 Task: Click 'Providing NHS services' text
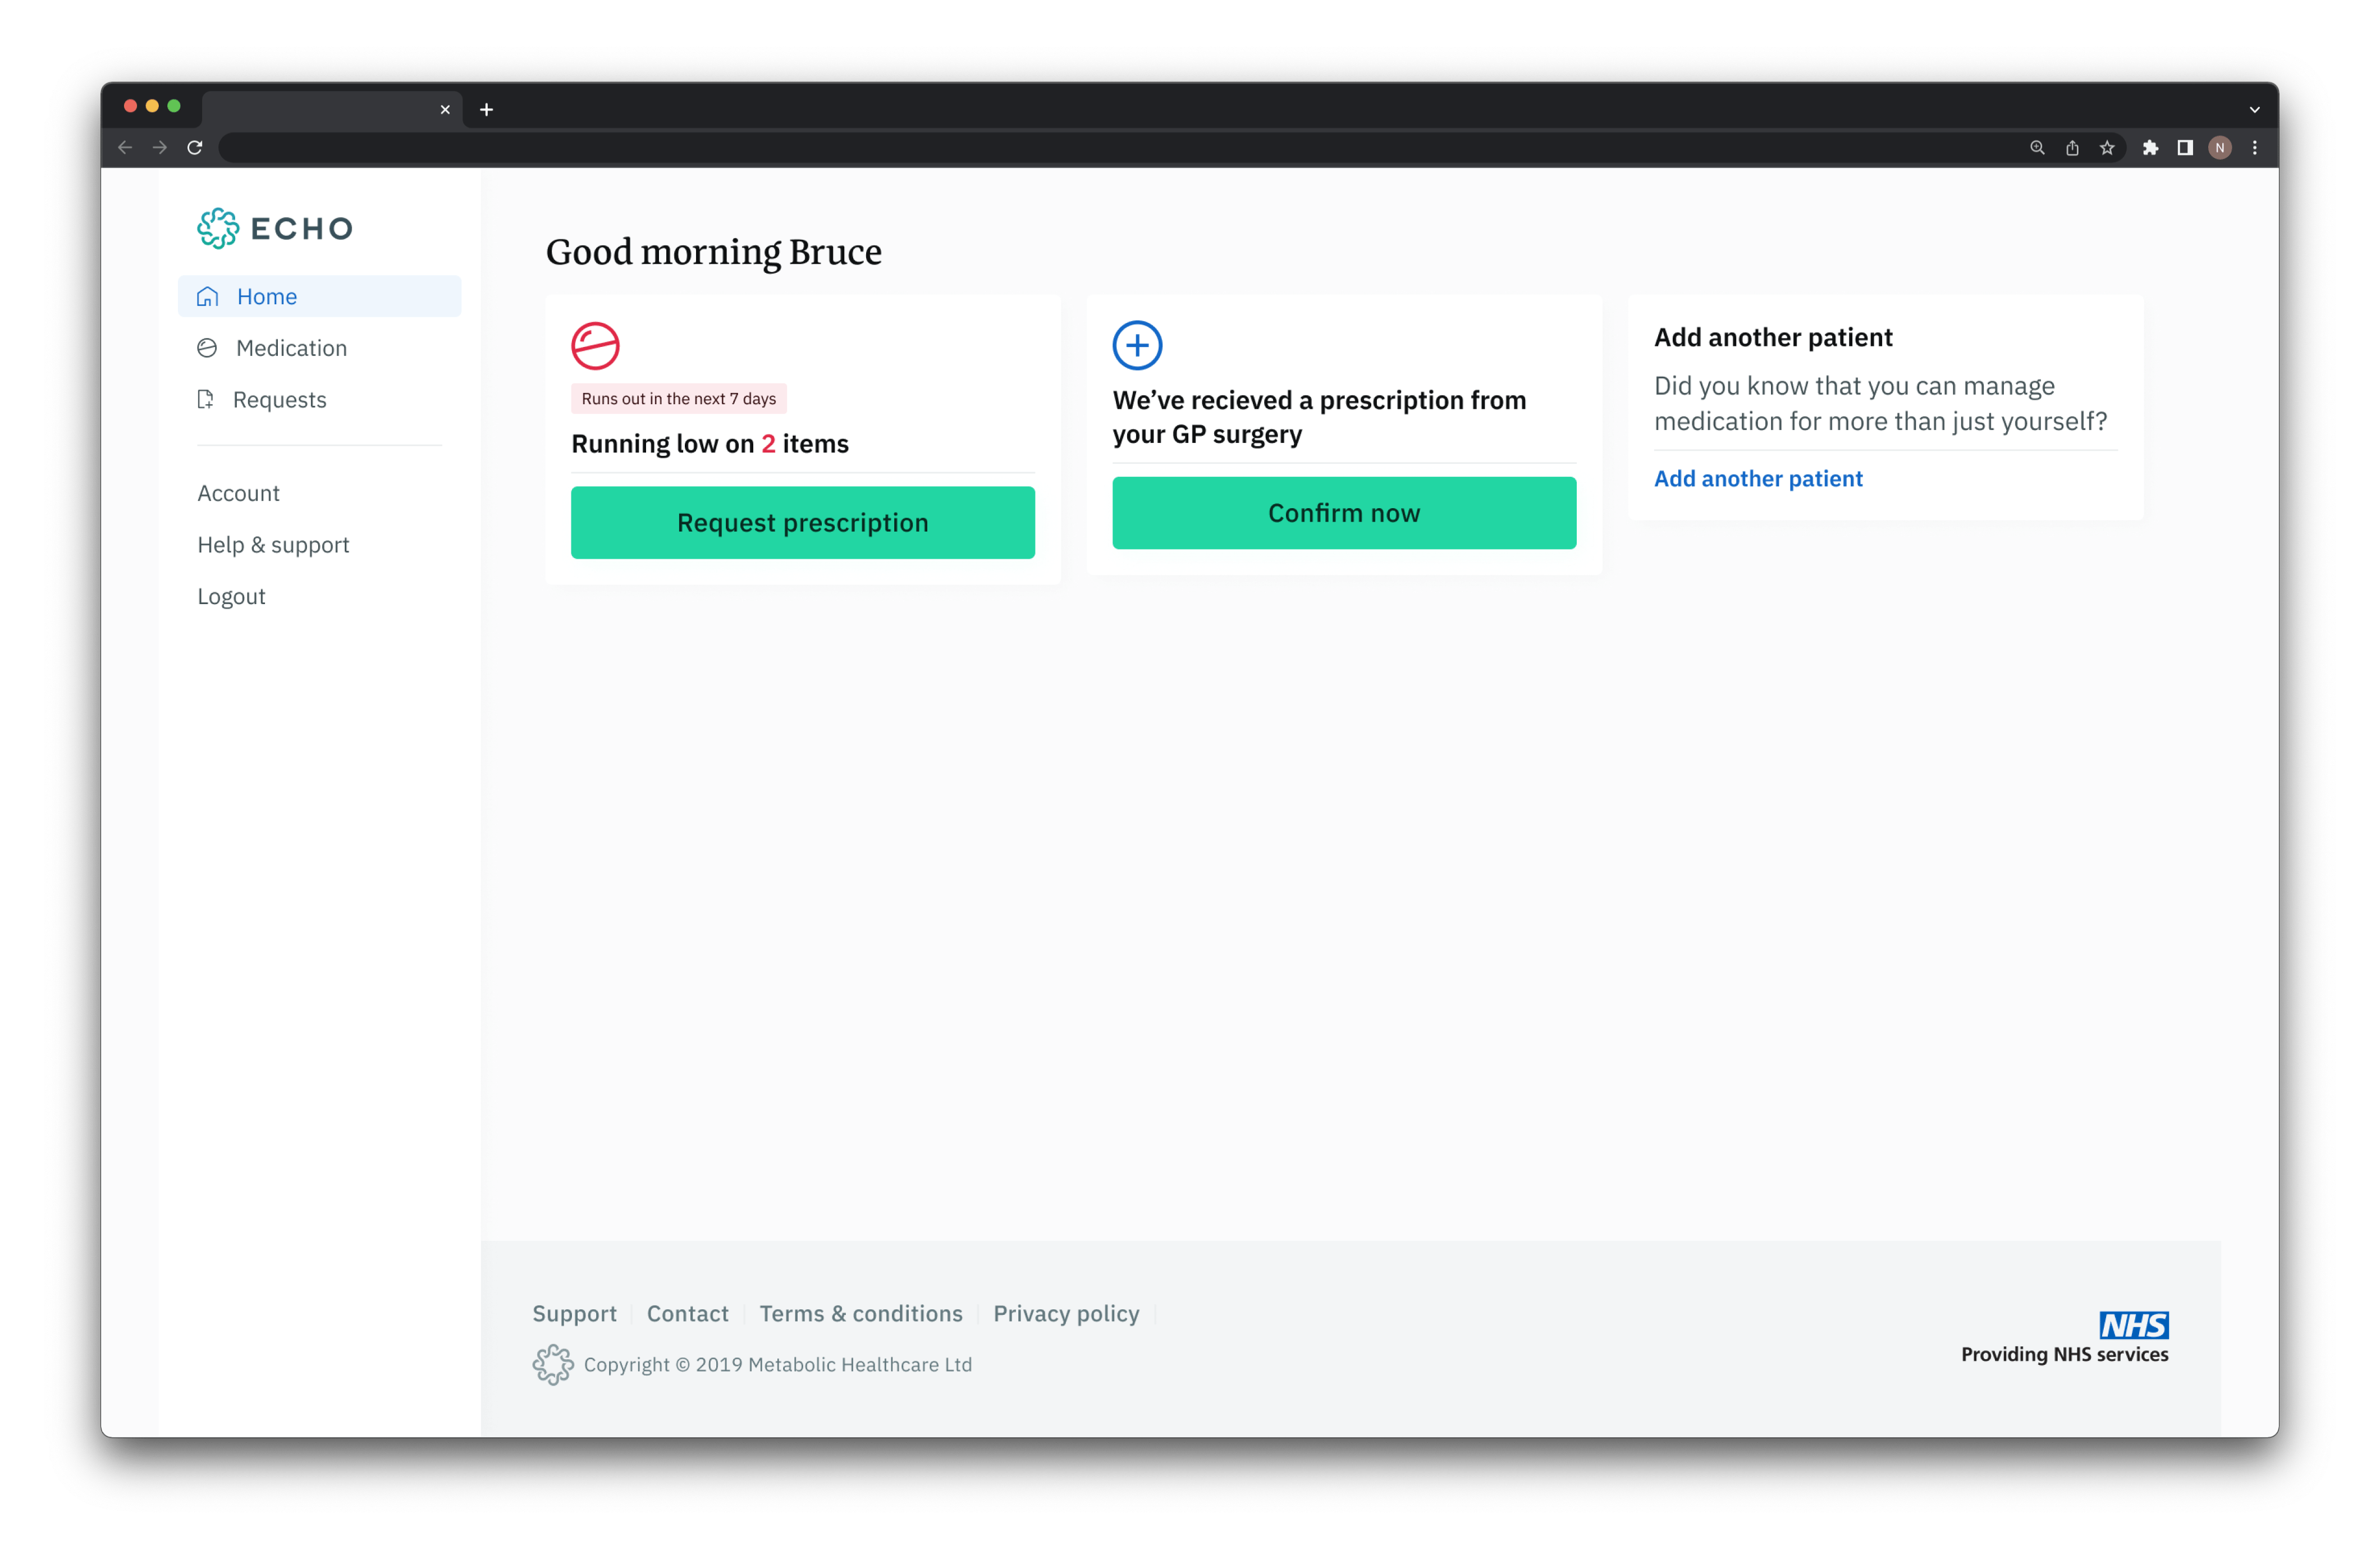pos(2064,1354)
